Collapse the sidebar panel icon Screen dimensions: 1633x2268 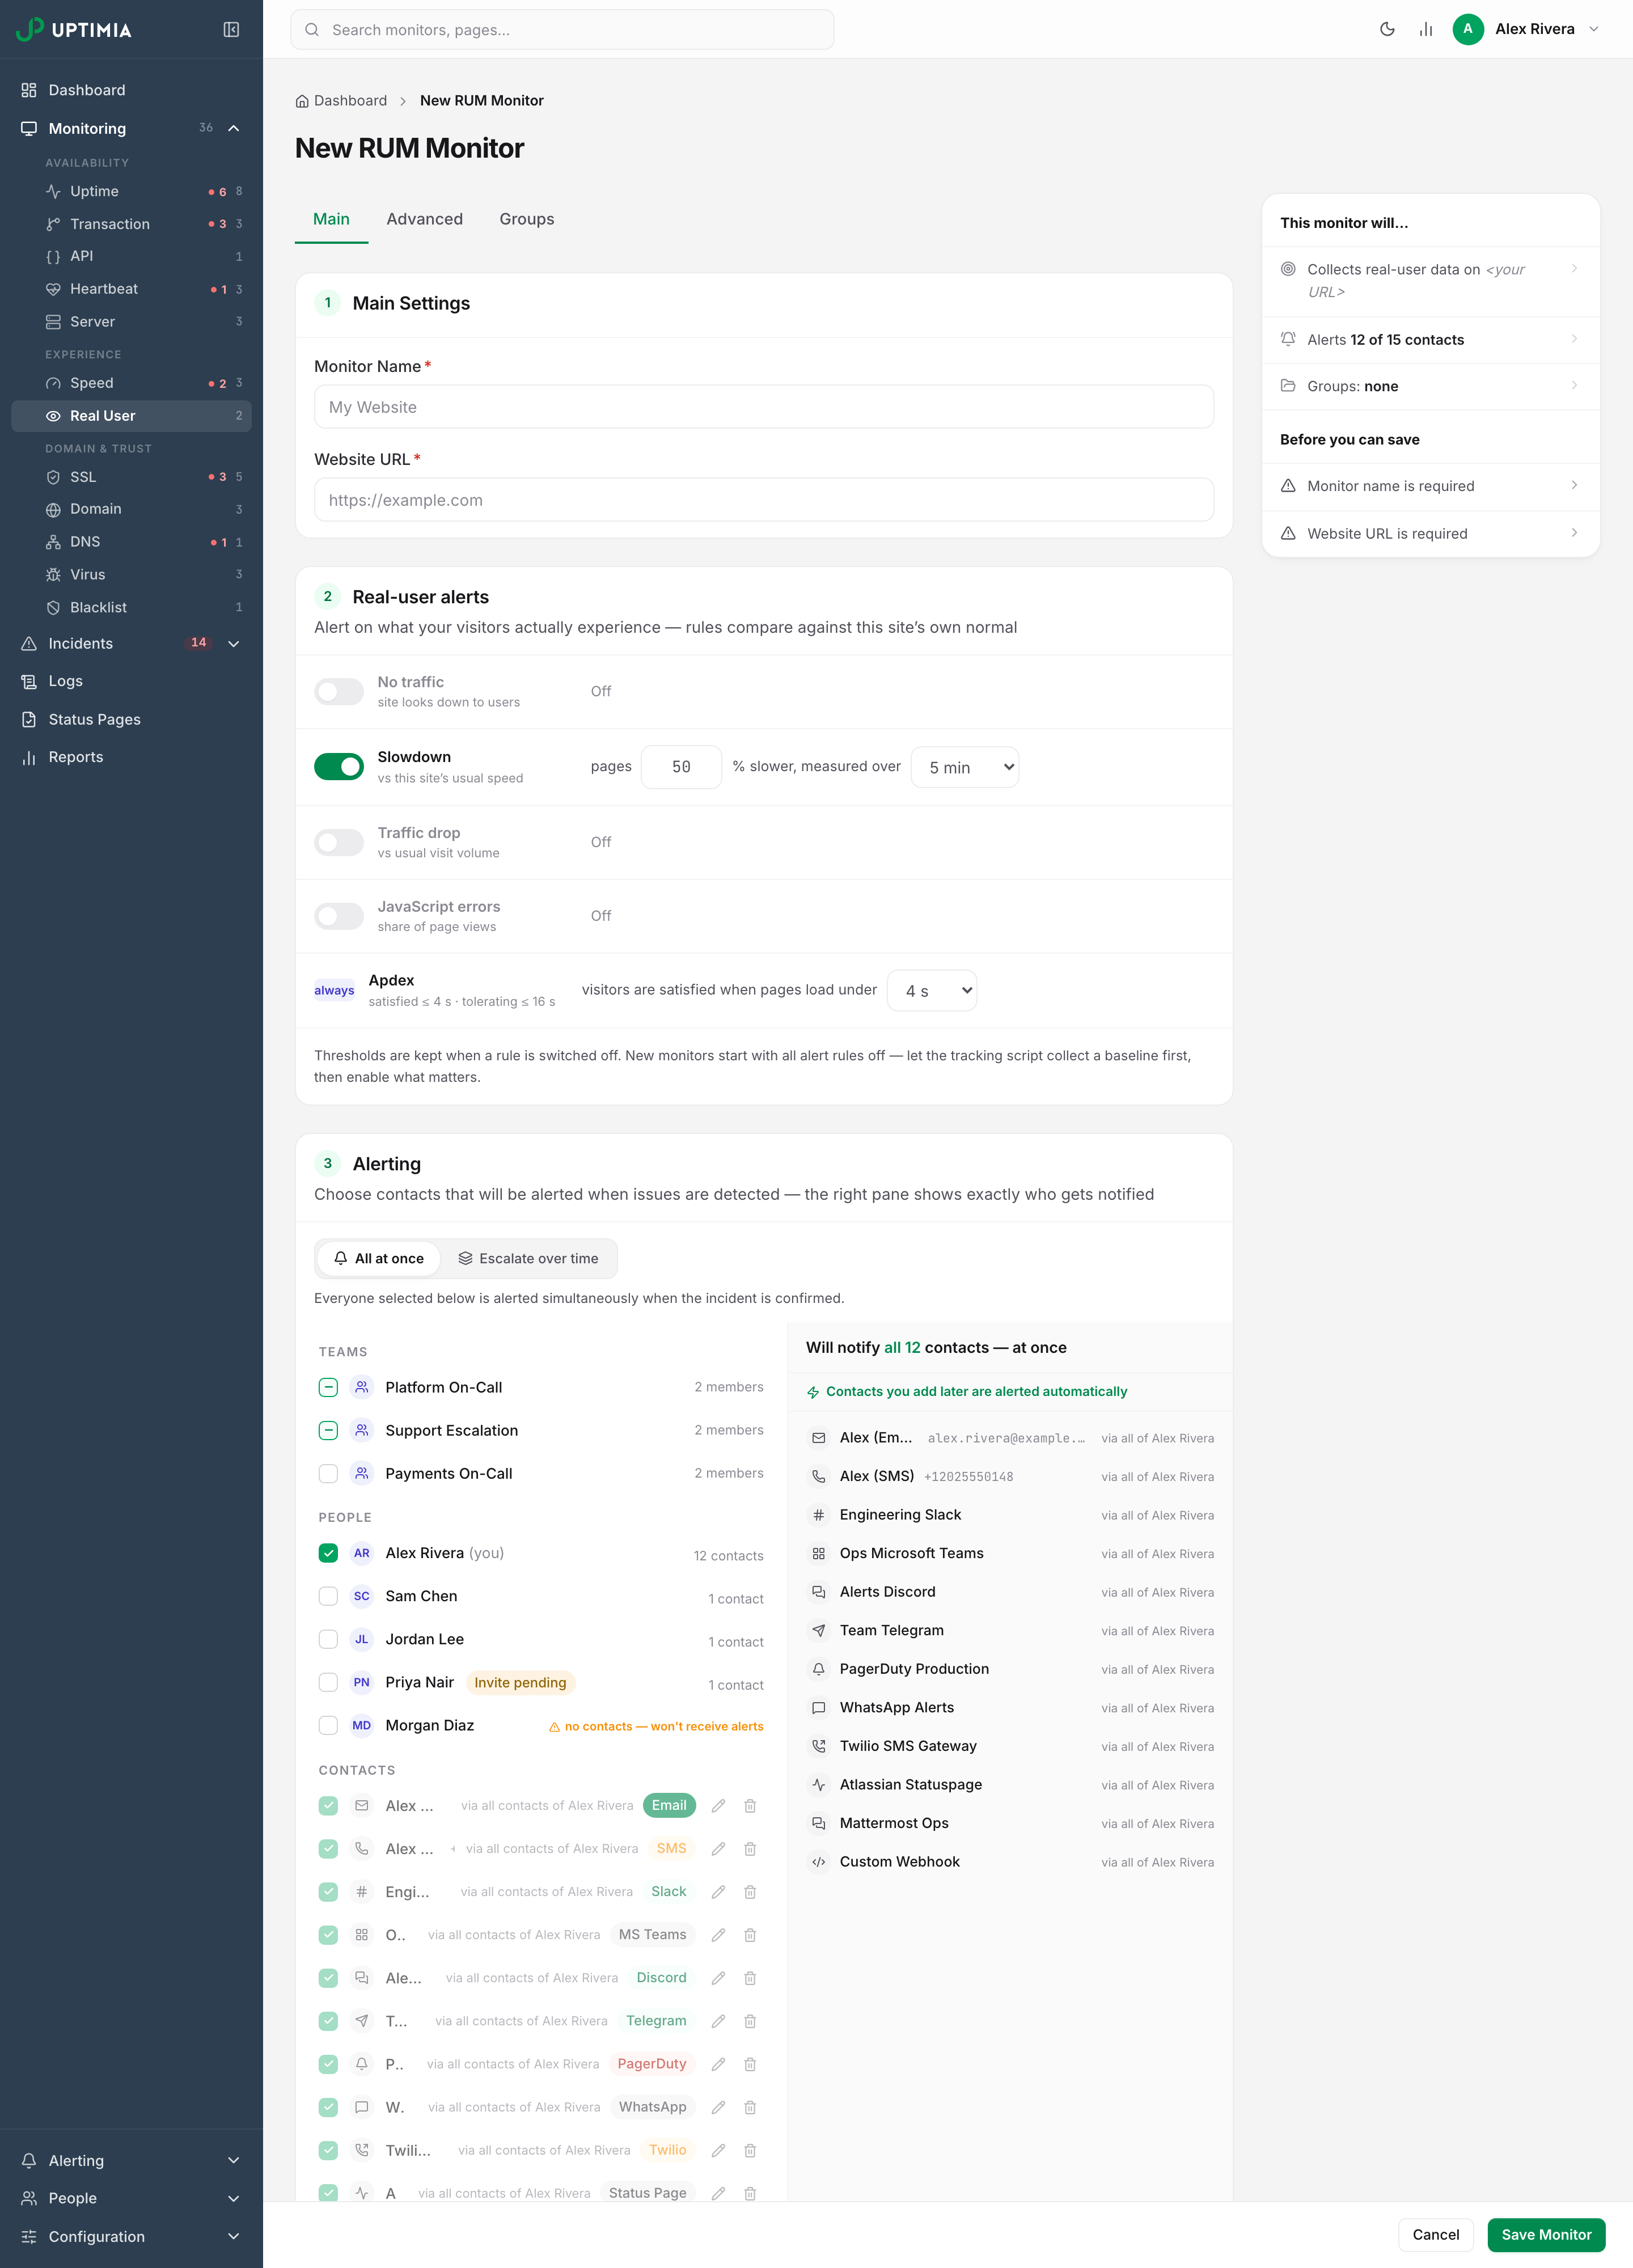(231, 30)
